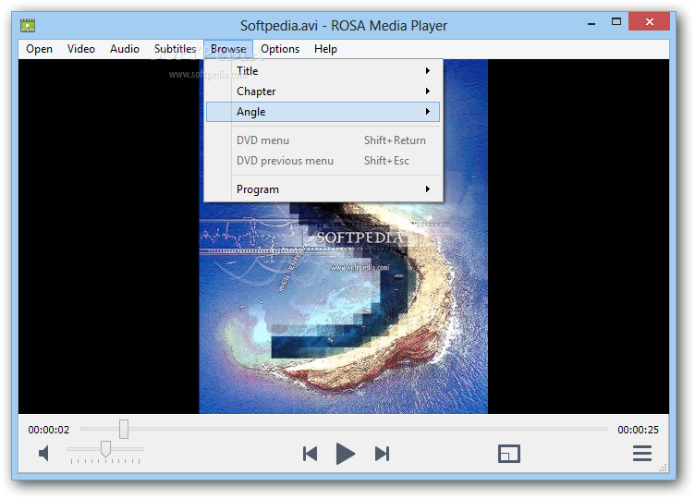Open the Open menu

tap(39, 49)
